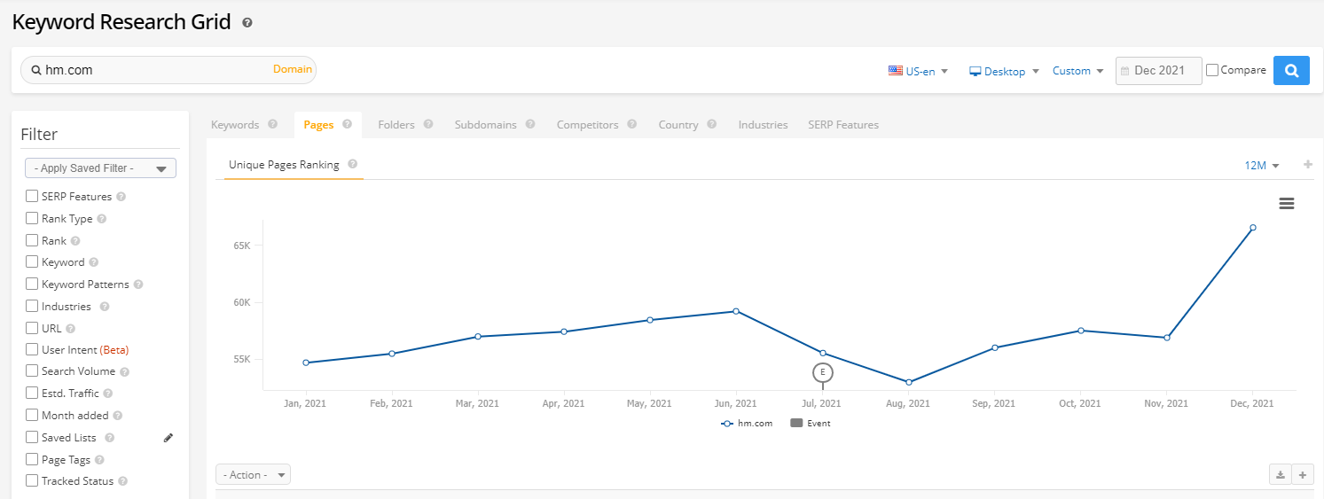This screenshot has width=1324, height=499.
Task: Click the pencil icon next to Saved Lists
Action: click(168, 438)
